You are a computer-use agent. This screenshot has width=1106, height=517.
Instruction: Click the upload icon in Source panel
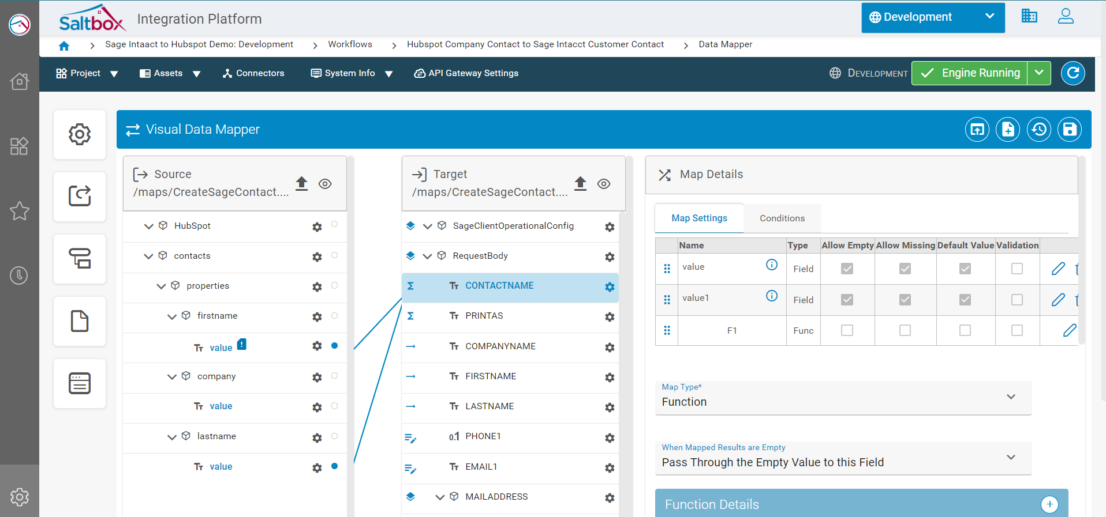point(301,183)
